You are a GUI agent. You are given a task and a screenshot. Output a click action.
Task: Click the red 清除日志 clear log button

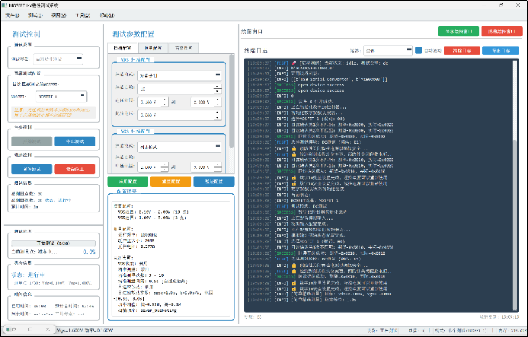tap(461, 50)
